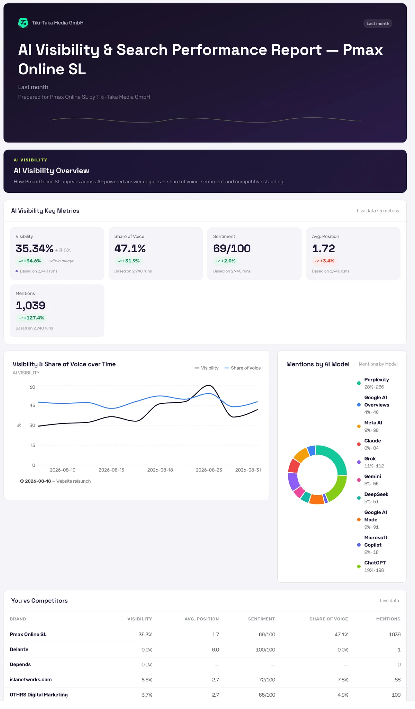Click the 2026-08-23 x-axis date label
The width and height of the screenshot is (415, 709).
[x=209, y=470]
